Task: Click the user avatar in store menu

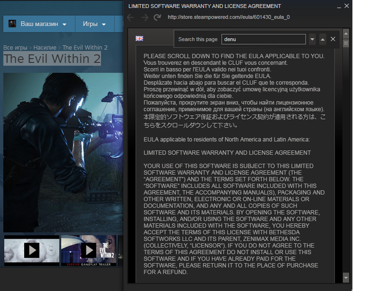Action: pyautogui.click(x=12, y=24)
